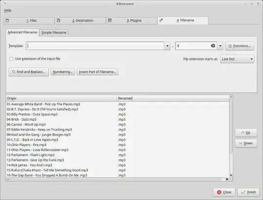The height and width of the screenshot is (200, 263).
Task: Select '14-Rick James - You And I.mp3'
Action: click(x=117, y=165)
